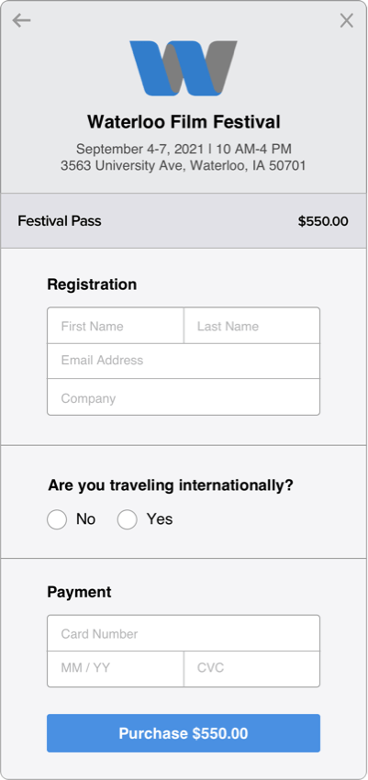Click the Waterloo Film Festival logo
Viewport: 368px width, 780px height.
coord(184,68)
